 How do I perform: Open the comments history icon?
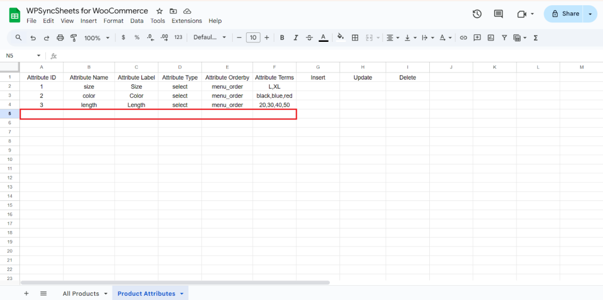(498, 14)
